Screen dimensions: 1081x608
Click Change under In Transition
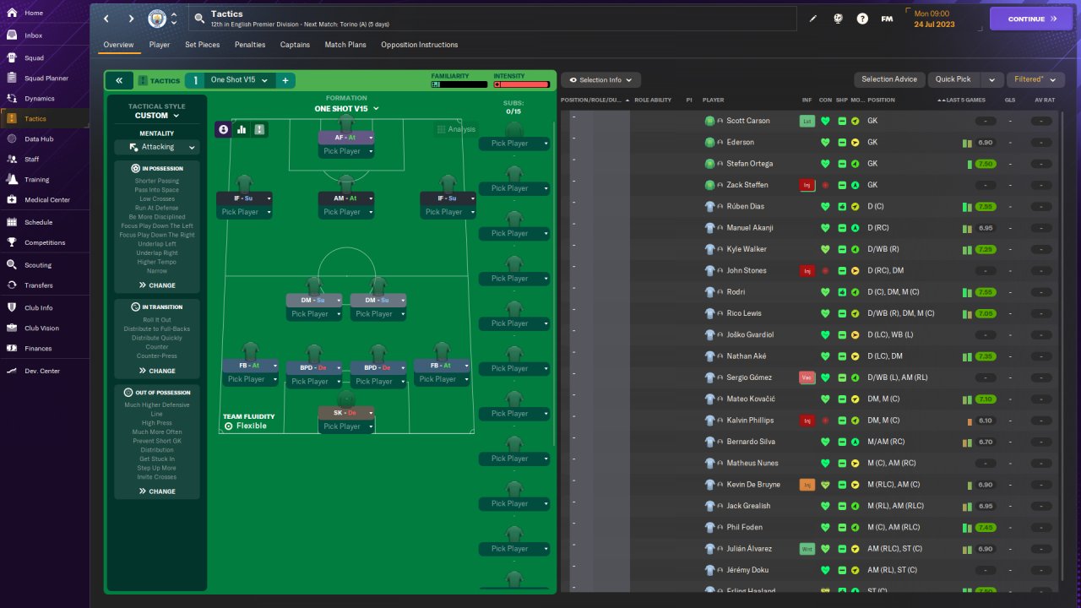(x=157, y=371)
